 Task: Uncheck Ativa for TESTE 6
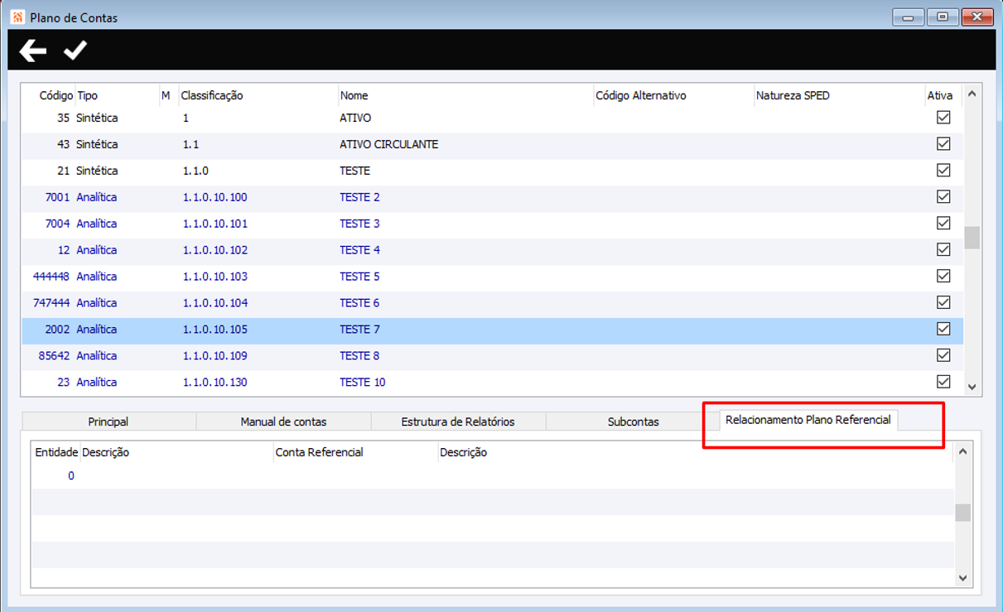943,302
